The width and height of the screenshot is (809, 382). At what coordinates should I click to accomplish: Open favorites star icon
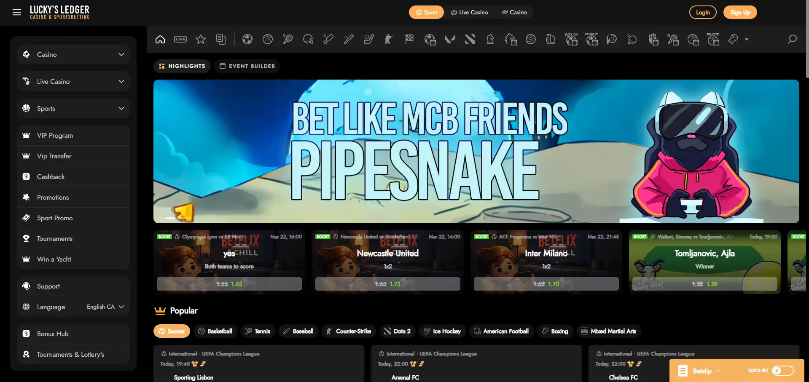click(201, 39)
